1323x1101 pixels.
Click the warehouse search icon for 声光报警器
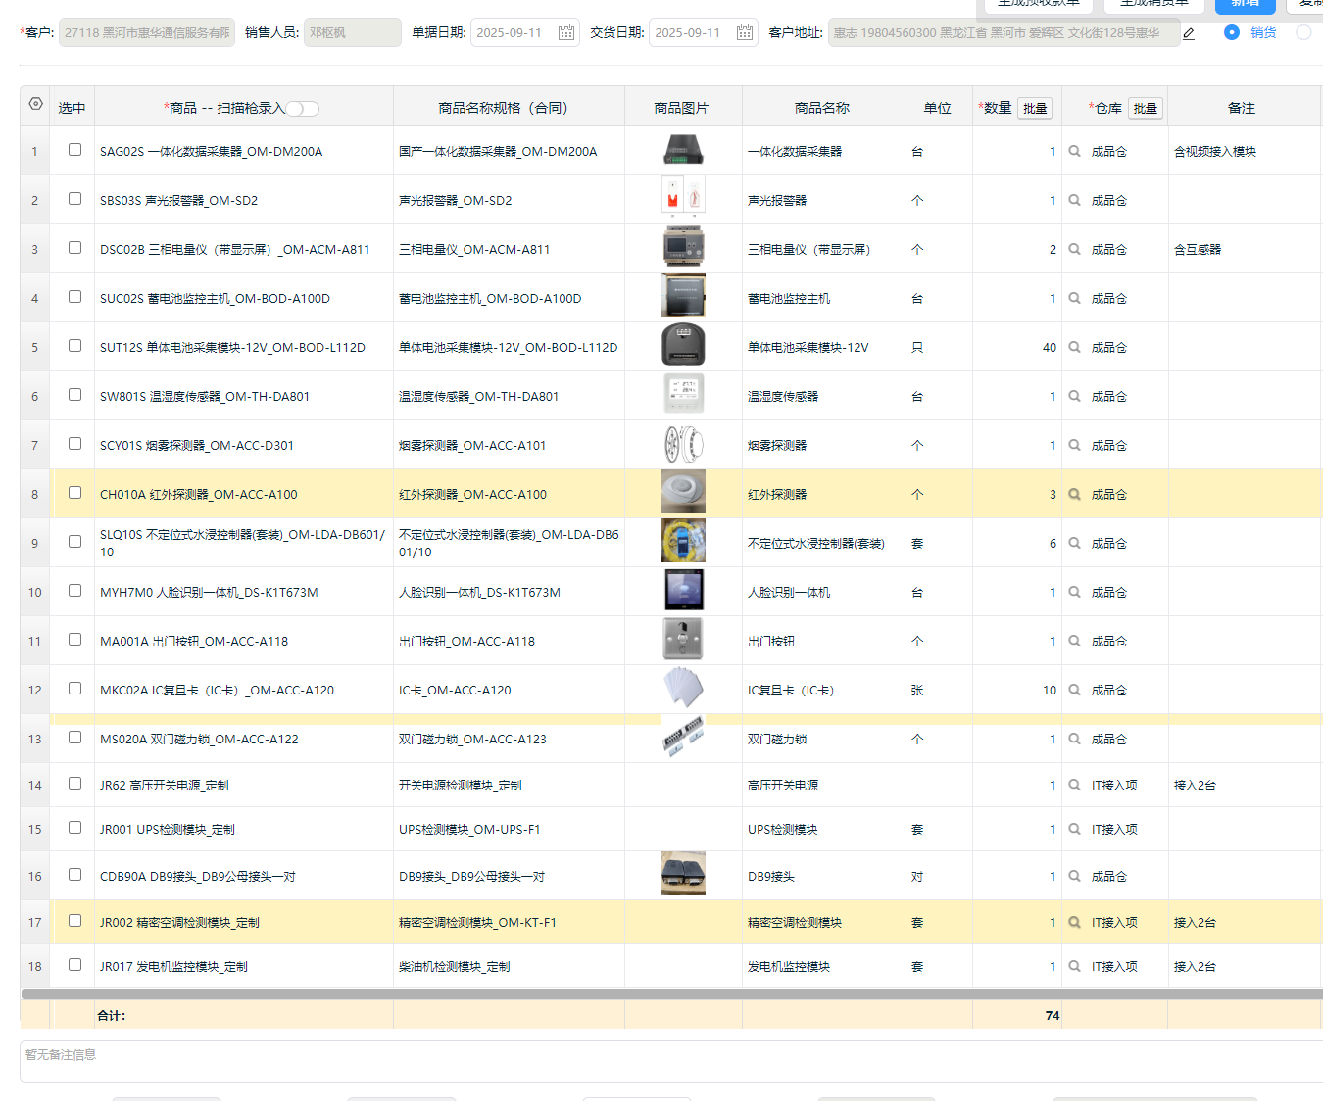pos(1074,200)
